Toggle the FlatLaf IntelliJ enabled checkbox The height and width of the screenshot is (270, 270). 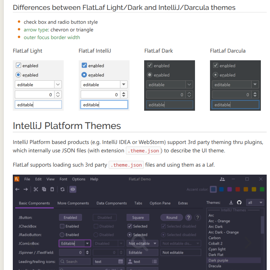click(x=84, y=65)
